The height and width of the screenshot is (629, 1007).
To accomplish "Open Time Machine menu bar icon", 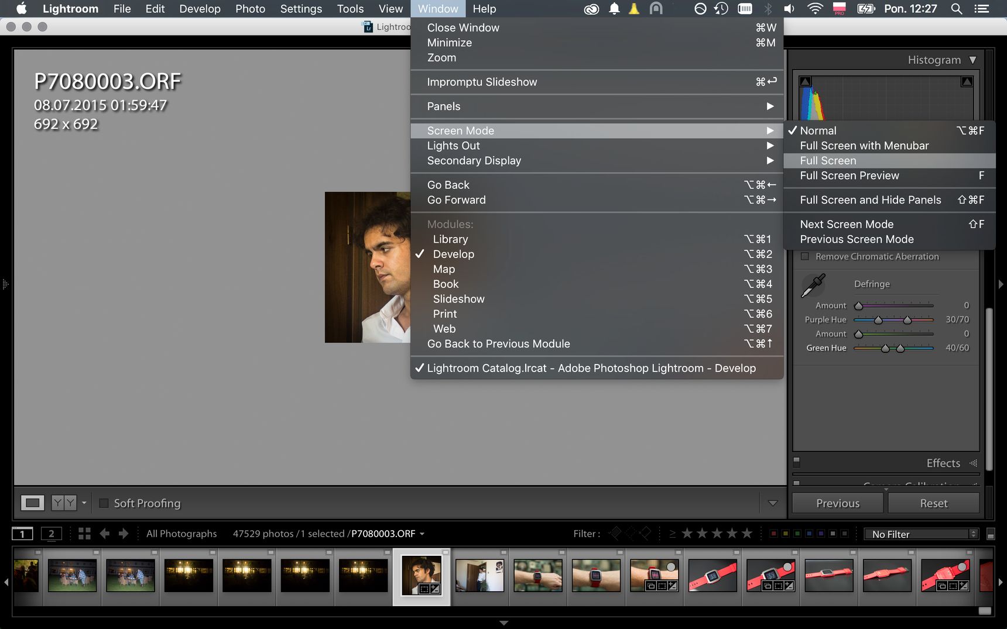I will tap(721, 9).
